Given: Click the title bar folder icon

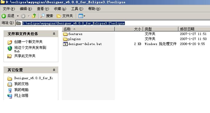Looking at the screenshot, I should coord(3,2).
